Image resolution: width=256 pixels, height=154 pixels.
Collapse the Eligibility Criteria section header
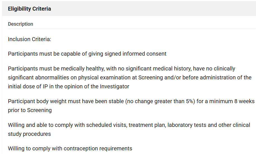point(29,9)
